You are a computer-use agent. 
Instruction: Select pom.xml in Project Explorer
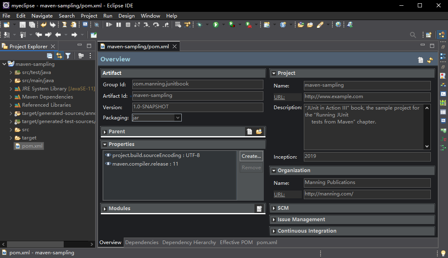point(29,146)
